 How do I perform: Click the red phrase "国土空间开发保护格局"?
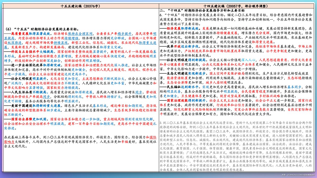pos(227,73)
